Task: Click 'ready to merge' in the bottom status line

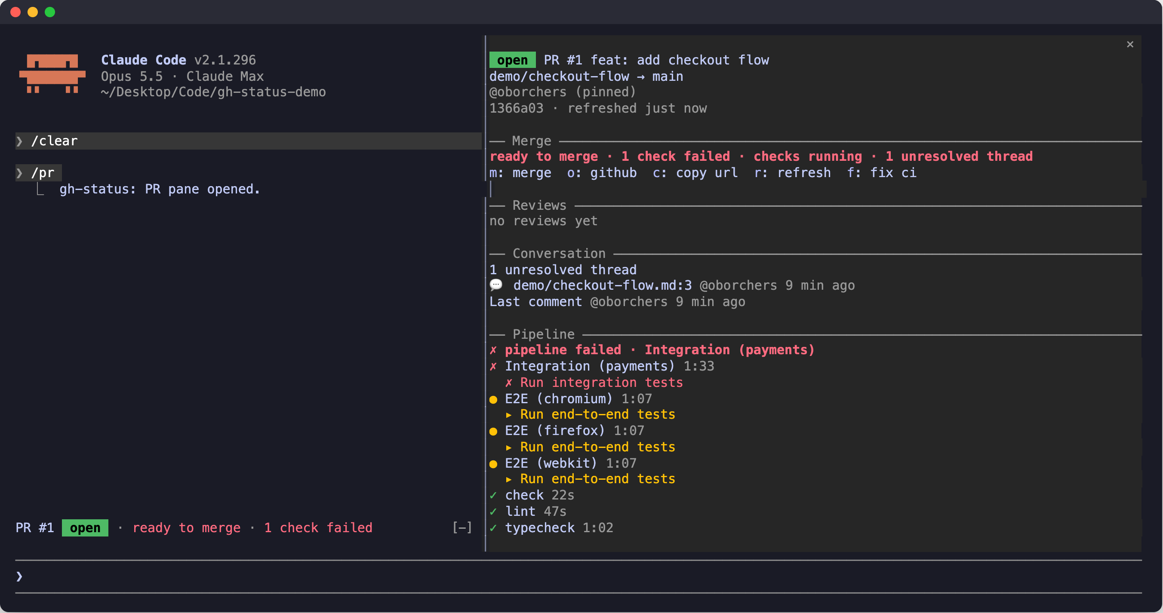Action: point(187,528)
